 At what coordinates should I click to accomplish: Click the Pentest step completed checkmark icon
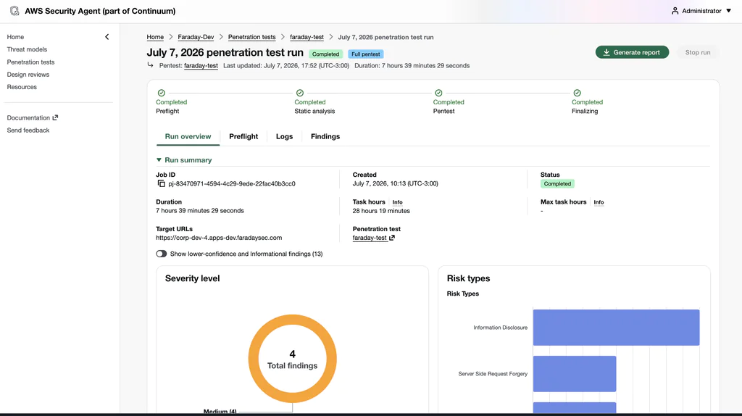[x=438, y=93]
